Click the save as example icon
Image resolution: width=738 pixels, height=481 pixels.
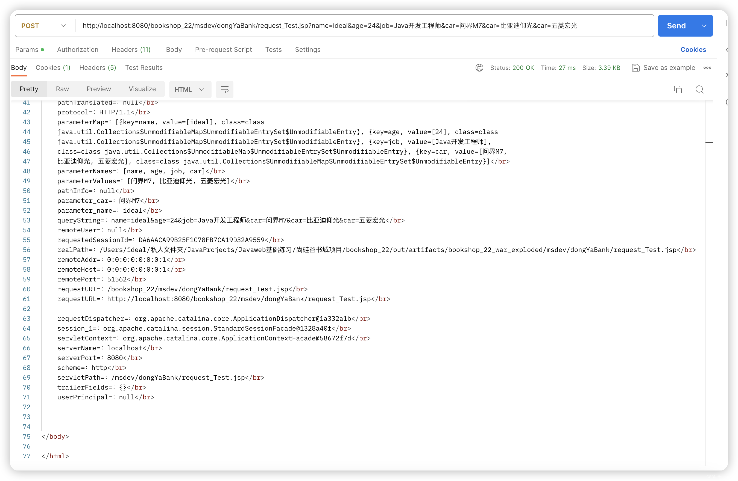(x=635, y=67)
